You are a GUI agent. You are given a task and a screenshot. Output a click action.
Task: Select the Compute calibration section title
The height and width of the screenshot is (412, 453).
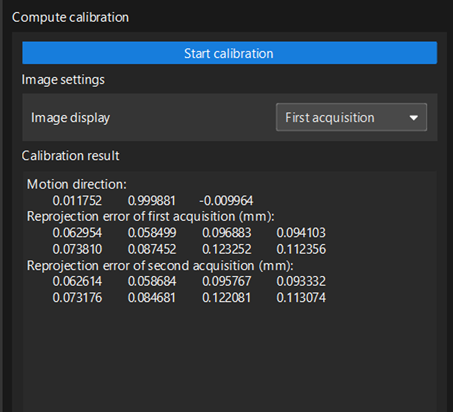pyautogui.click(x=70, y=17)
